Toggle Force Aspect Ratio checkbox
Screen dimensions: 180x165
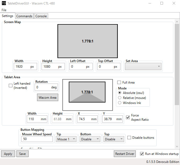coord(128,117)
